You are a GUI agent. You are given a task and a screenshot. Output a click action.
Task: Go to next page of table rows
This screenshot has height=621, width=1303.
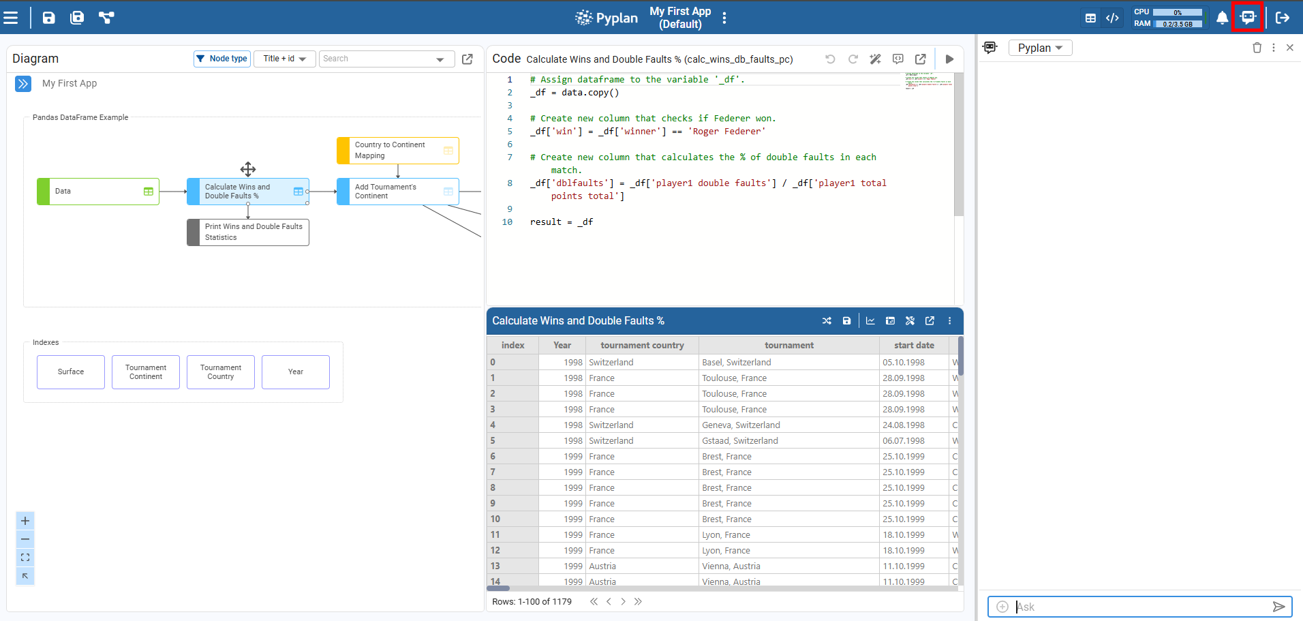point(623,602)
